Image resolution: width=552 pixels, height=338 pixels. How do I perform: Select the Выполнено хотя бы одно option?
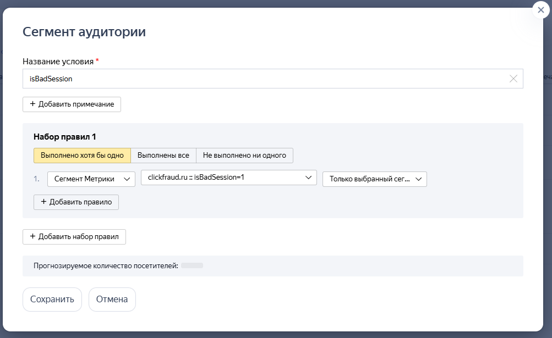click(x=82, y=156)
